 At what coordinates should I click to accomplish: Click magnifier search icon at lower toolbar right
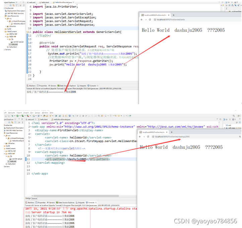pos(234,116)
